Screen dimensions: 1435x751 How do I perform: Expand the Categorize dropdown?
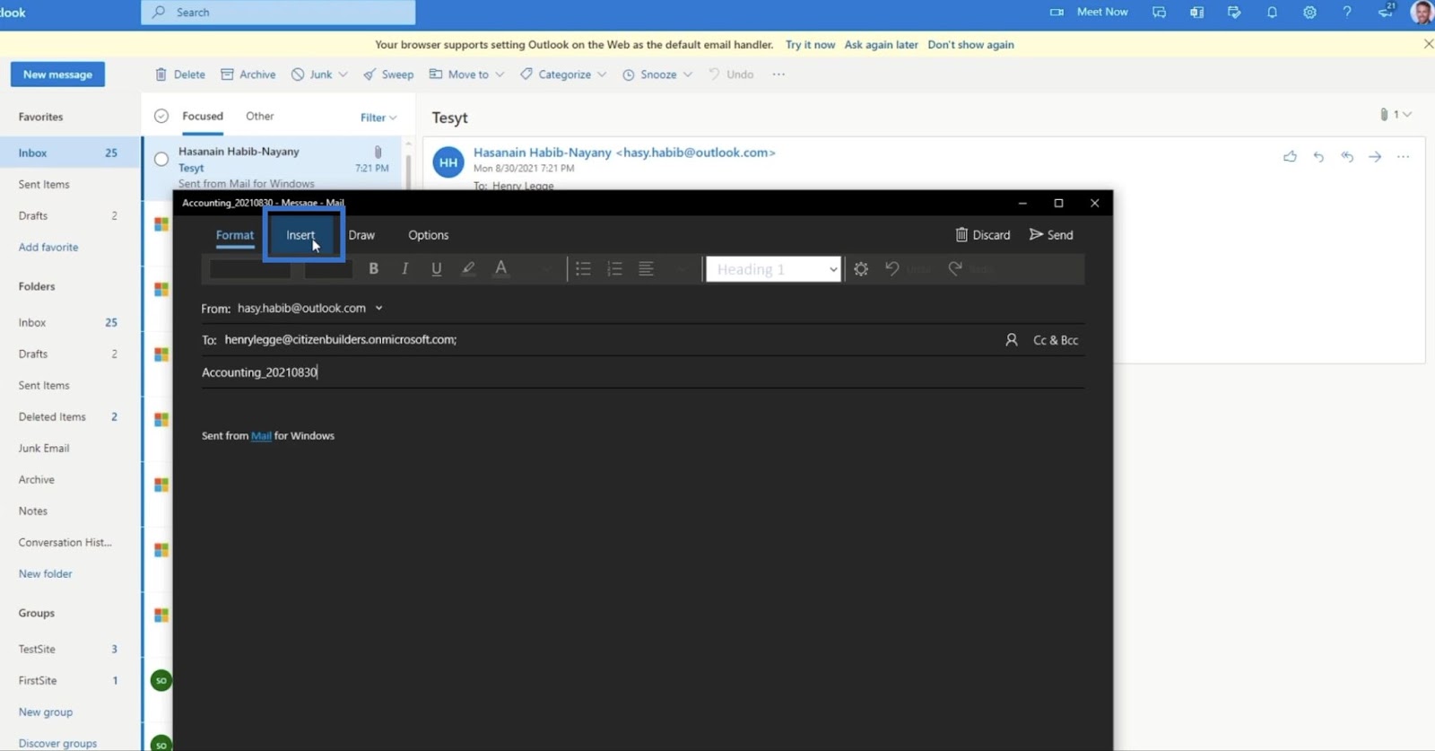pyautogui.click(x=602, y=74)
